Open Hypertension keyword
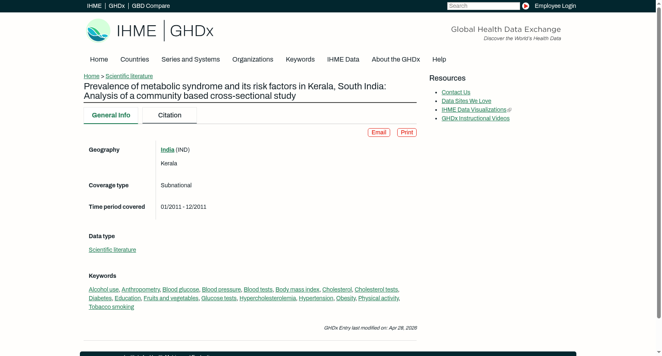The width and height of the screenshot is (662, 356). pos(316,298)
